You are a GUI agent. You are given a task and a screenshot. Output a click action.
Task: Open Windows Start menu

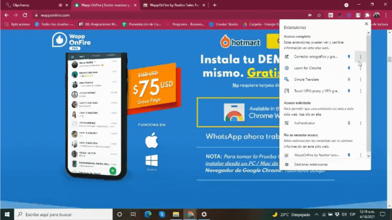tap(7, 214)
